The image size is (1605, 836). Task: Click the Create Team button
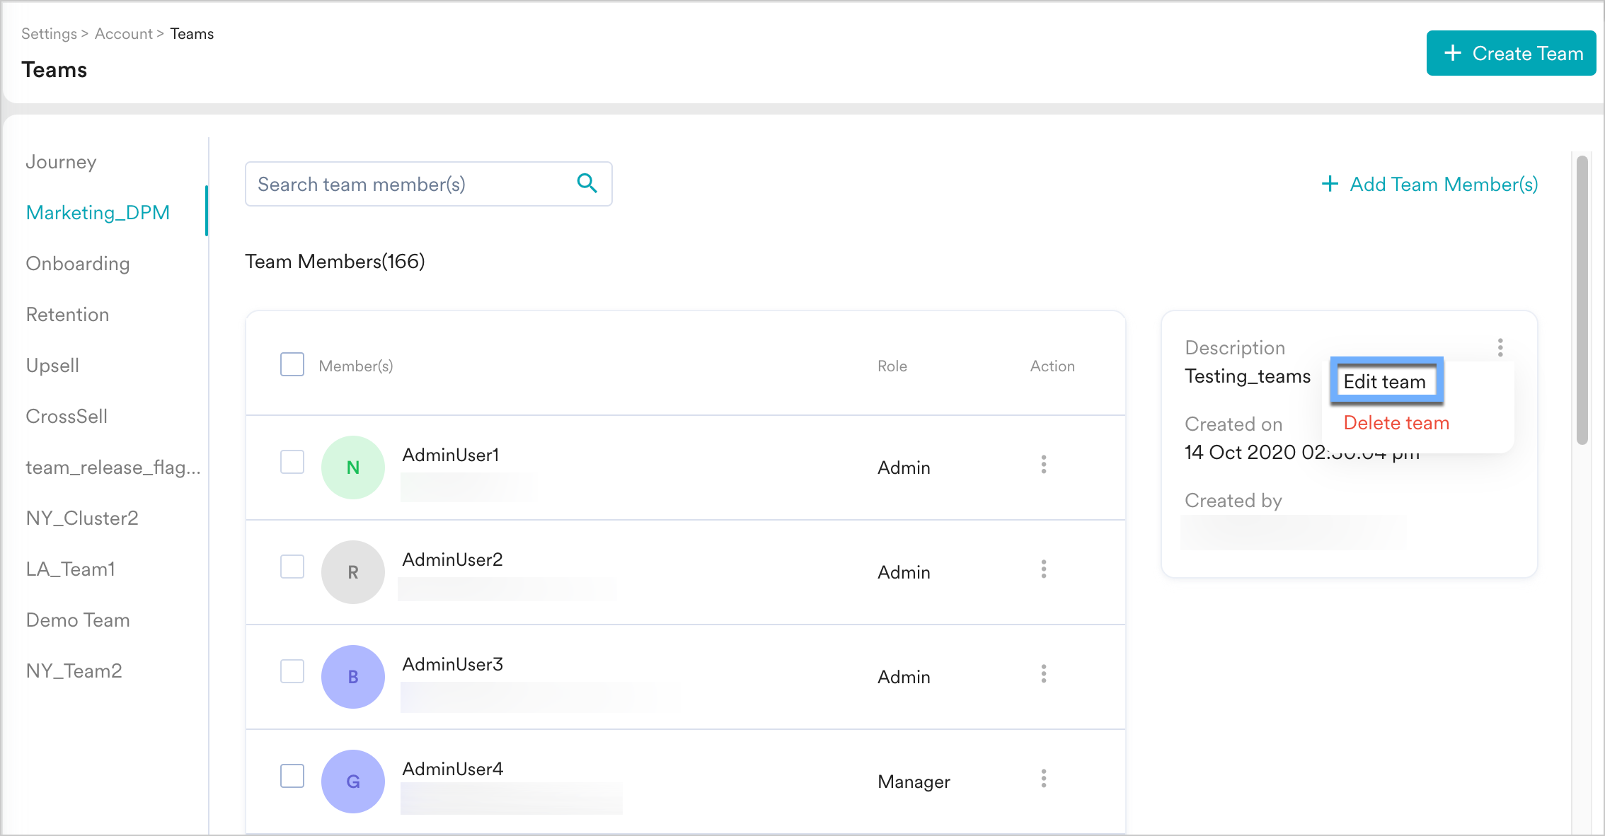click(1512, 52)
